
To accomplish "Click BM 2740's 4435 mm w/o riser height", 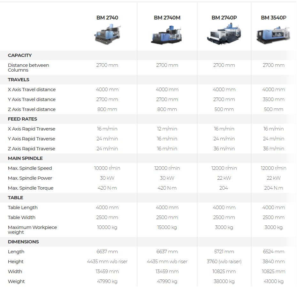I will coord(107,262).
